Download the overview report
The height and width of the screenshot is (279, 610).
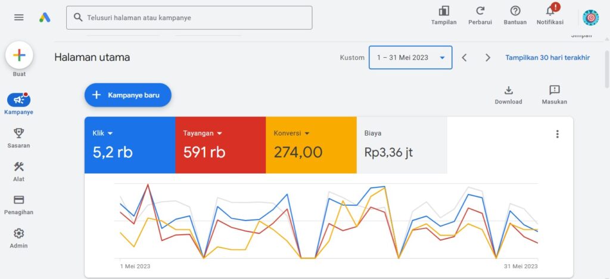tap(508, 90)
